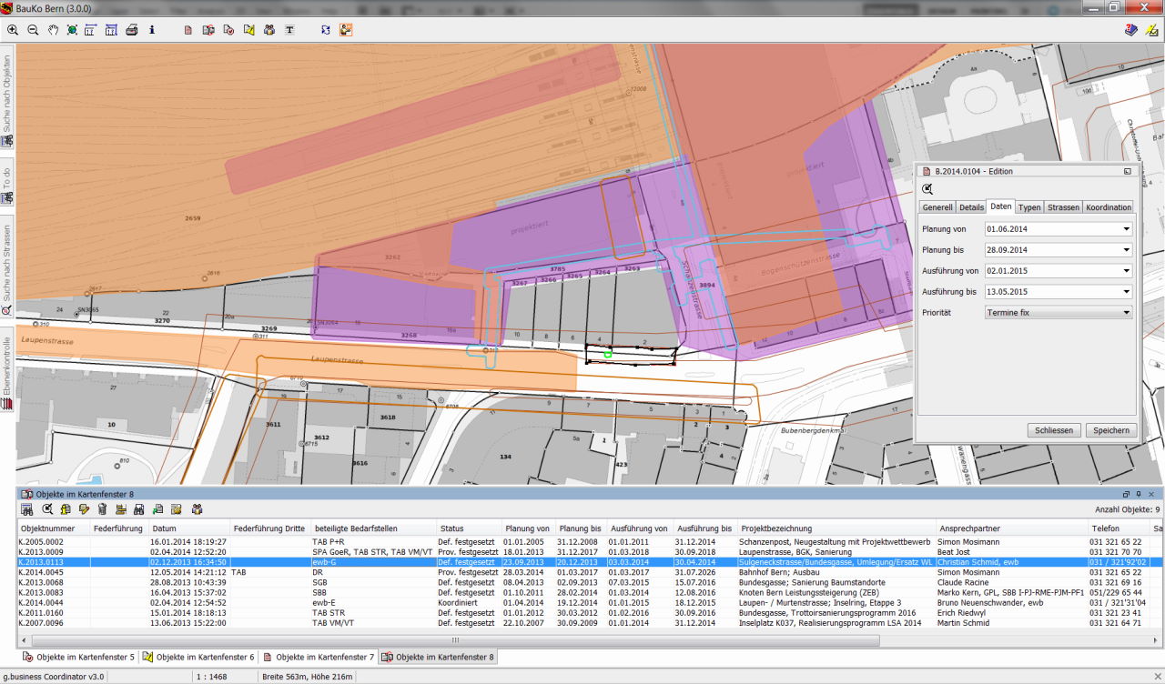This screenshot has height=684, width=1165.
Task: Click the refresh arrows toolbar icon
Action: click(326, 30)
